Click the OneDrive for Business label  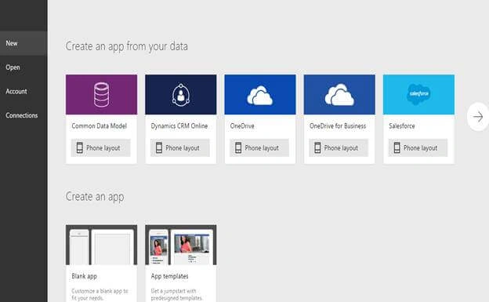(x=338, y=126)
